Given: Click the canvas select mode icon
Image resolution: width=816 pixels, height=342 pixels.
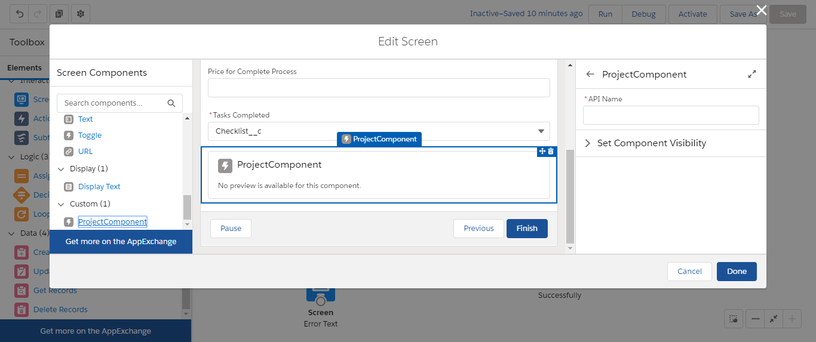Looking at the screenshot, I should pos(734,319).
